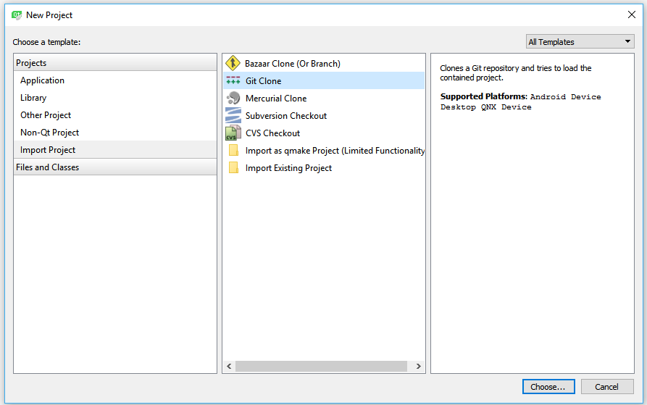Screen dimensions: 647x405
Task: Select the Mercurial Clone template
Action: tap(324, 98)
